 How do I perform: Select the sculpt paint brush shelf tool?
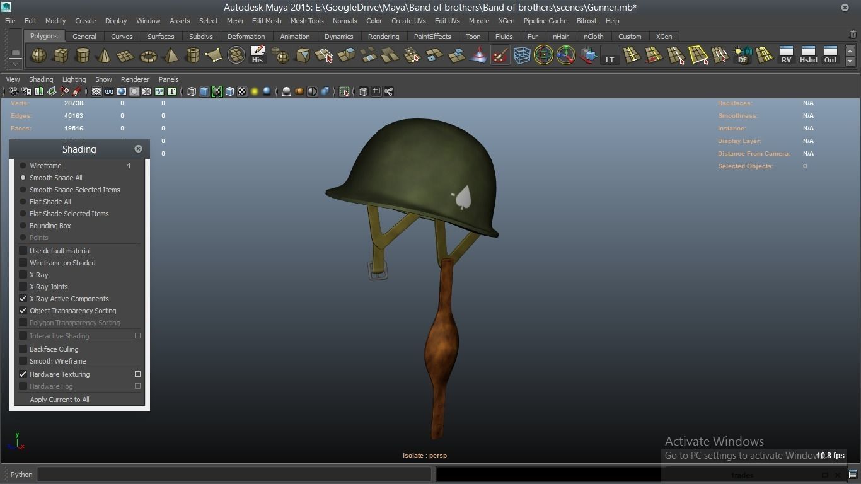point(500,55)
